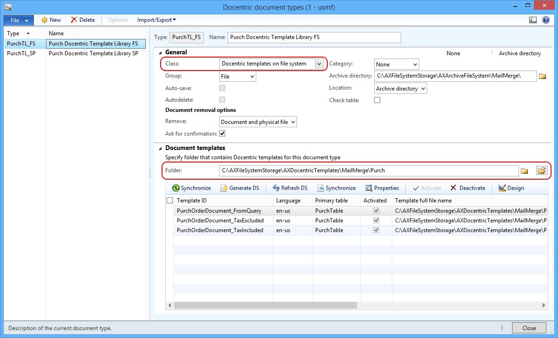The image size is (558, 338).
Task: Click the Template full file name header
Action: point(469,201)
